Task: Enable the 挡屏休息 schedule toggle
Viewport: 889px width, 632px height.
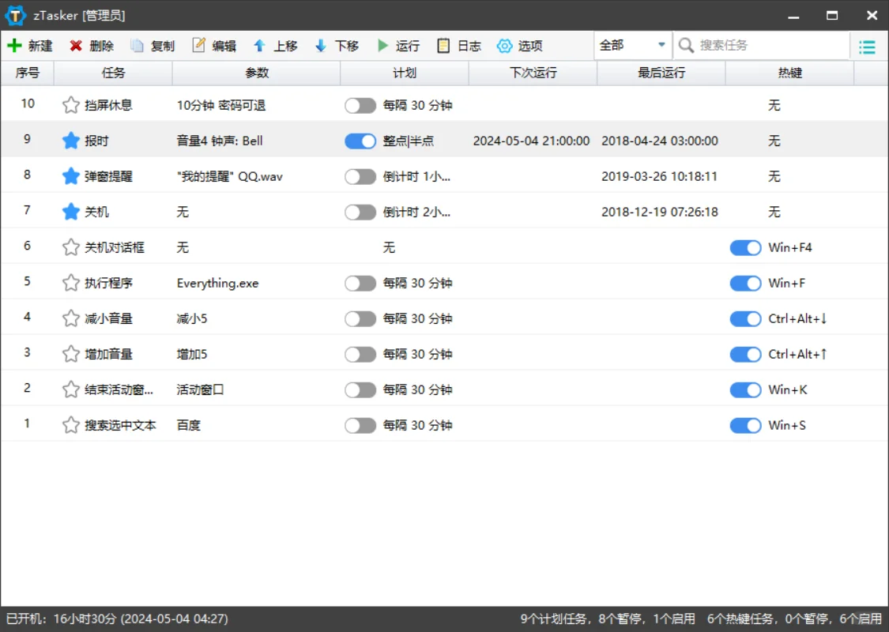Action: [360, 105]
